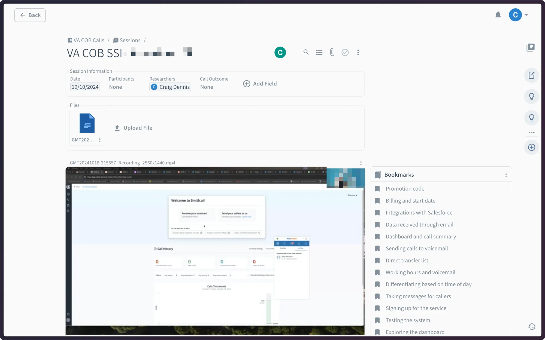Jump to Promotion code bookmark
The height and width of the screenshot is (340, 545).
point(405,189)
